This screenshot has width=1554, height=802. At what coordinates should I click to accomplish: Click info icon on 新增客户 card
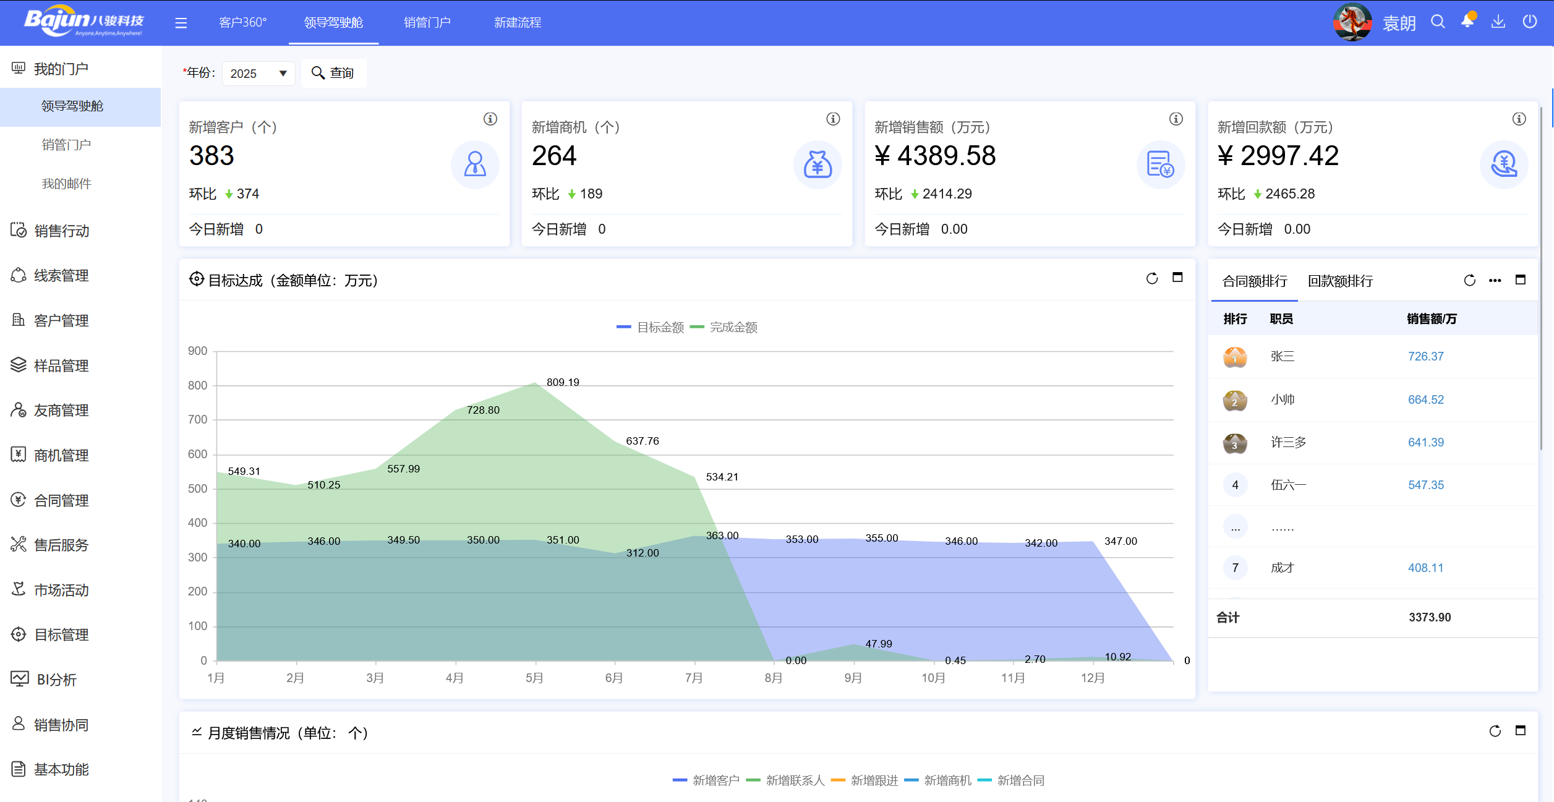click(x=490, y=119)
